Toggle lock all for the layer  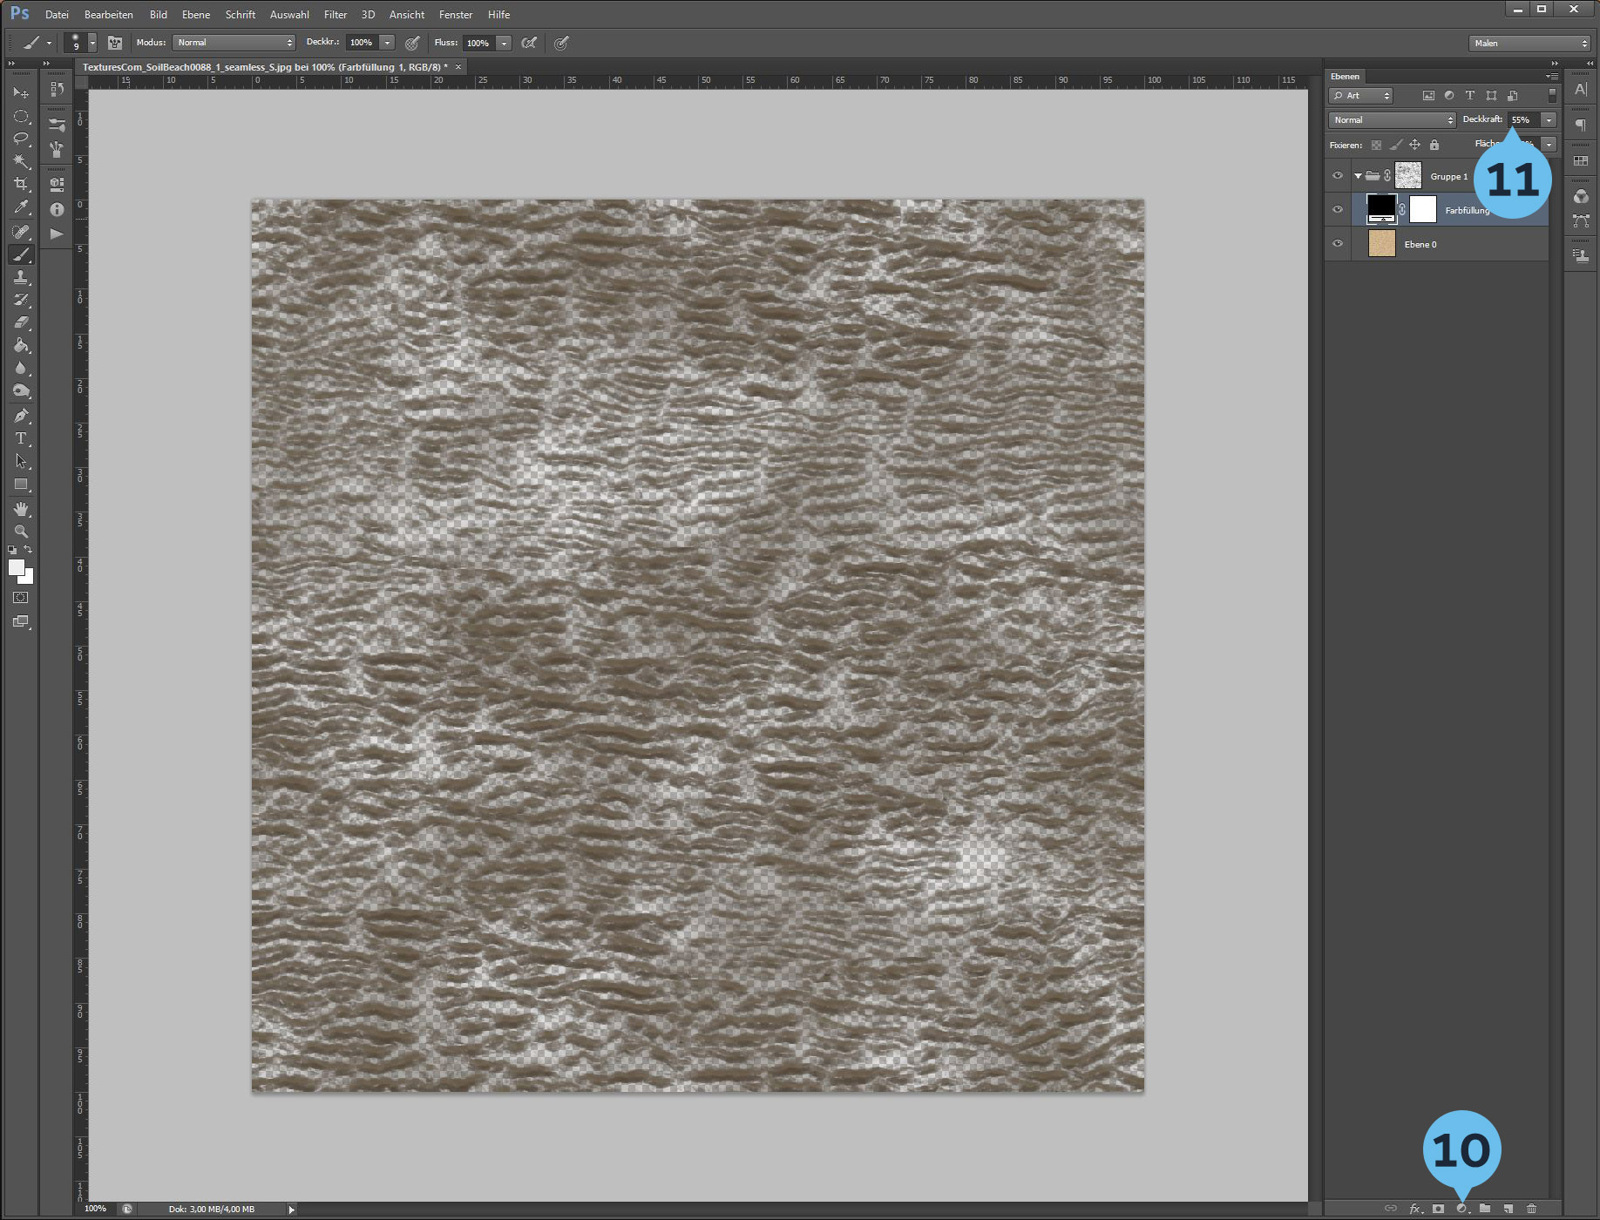point(1434,145)
